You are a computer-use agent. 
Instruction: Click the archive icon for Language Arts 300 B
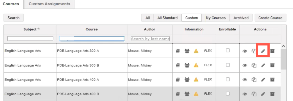[272, 65]
